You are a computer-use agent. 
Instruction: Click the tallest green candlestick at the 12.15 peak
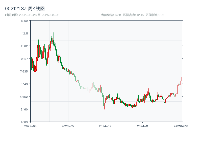(x=54, y=39)
